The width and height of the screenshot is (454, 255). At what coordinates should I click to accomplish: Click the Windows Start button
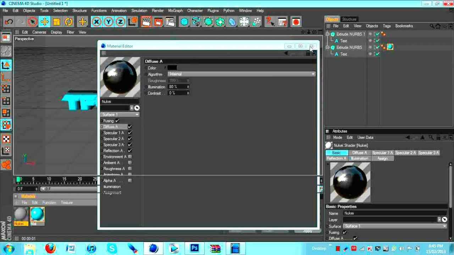tap(9, 248)
